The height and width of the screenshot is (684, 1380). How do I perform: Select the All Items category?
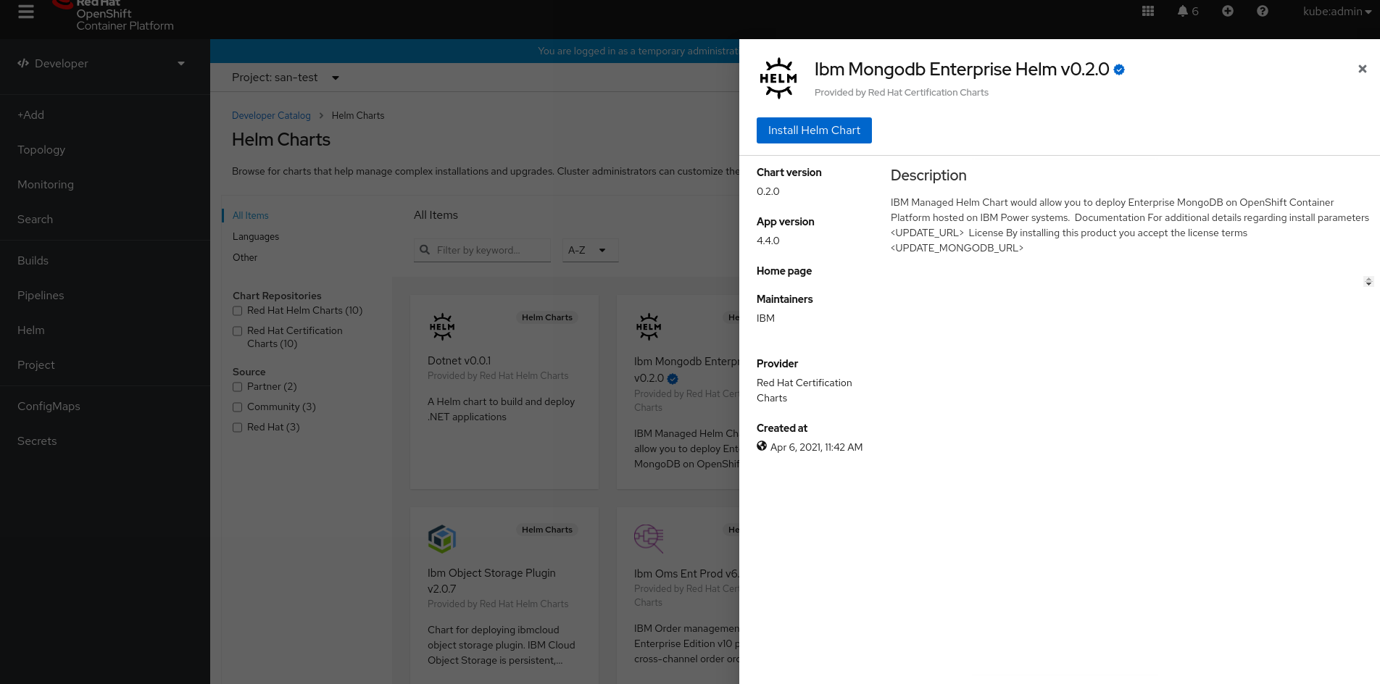[x=251, y=216]
